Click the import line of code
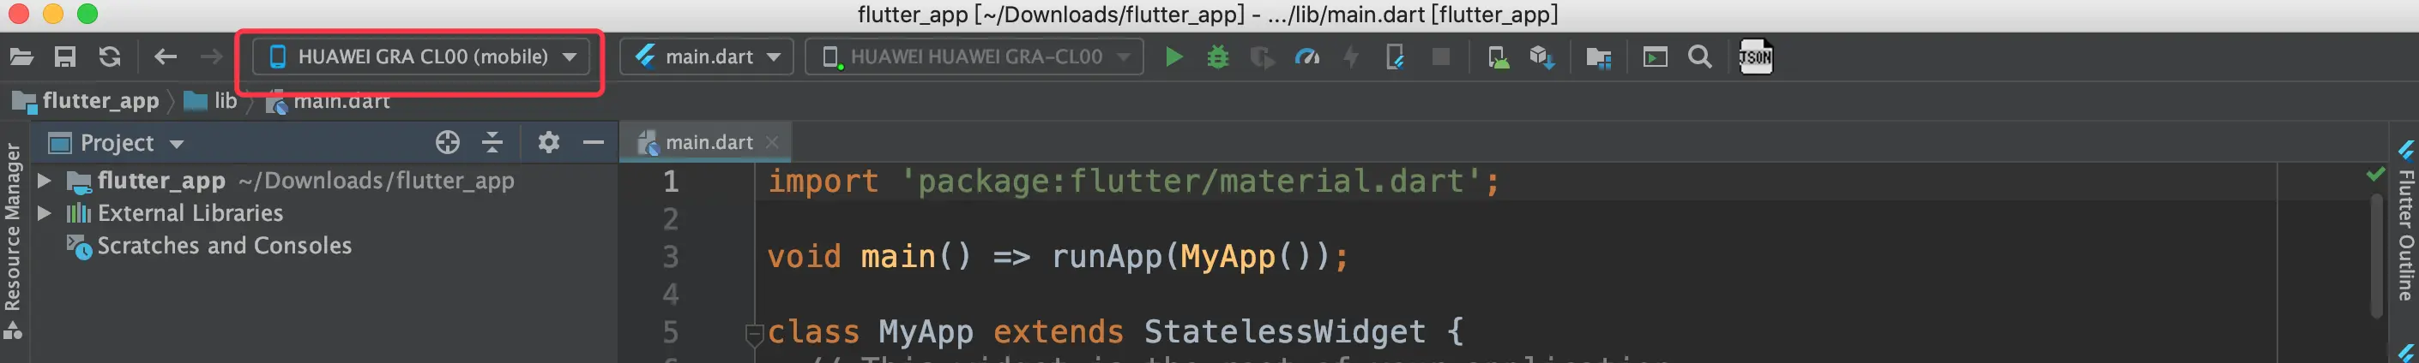2419x363 pixels. coord(1133,181)
